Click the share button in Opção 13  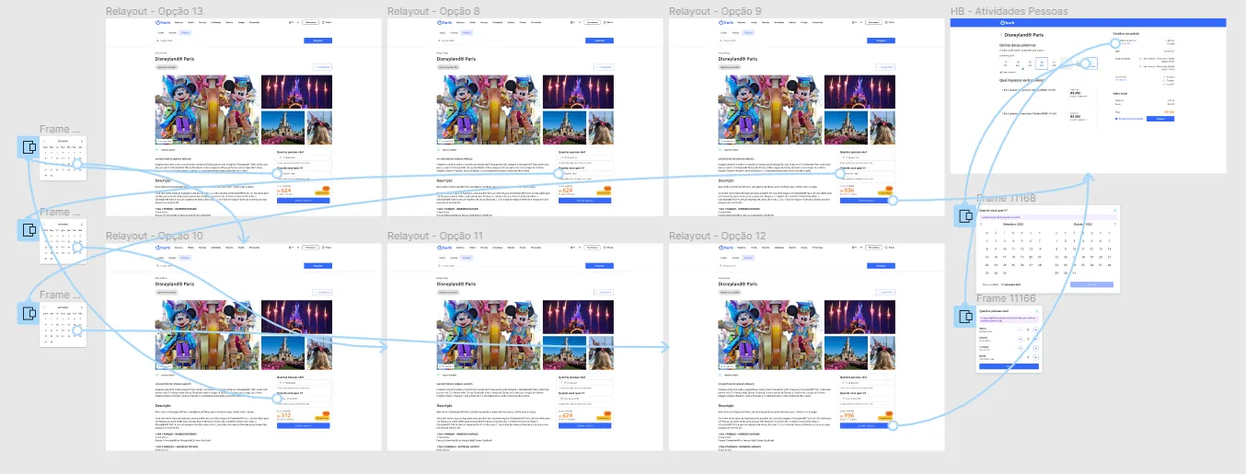[x=322, y=66]
